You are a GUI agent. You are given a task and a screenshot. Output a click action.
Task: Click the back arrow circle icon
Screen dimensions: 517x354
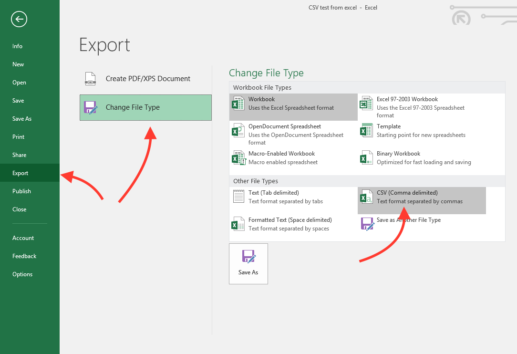coord(19,19)
